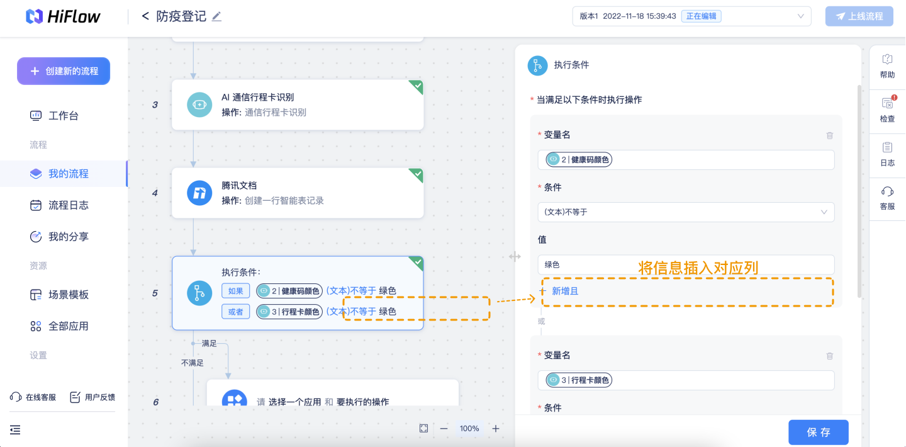This screenshot has height=447, width=906.
Task: Click the 腾讯文档 node icon
Action: coord(199,193)
